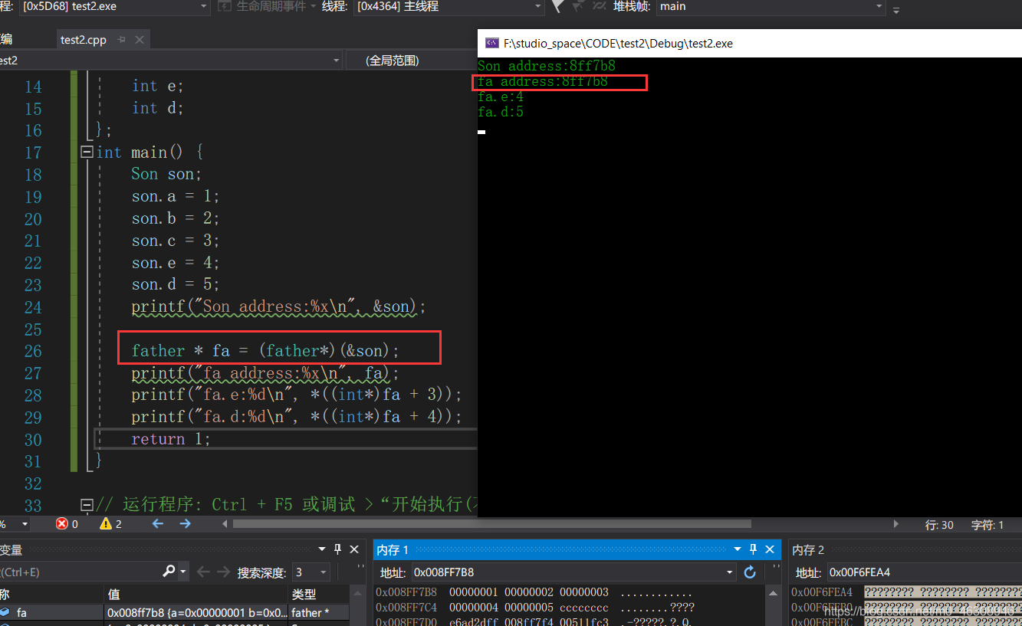Click the warning count indicator showing 2
The image size is (1022, 626).
point(110,524)
